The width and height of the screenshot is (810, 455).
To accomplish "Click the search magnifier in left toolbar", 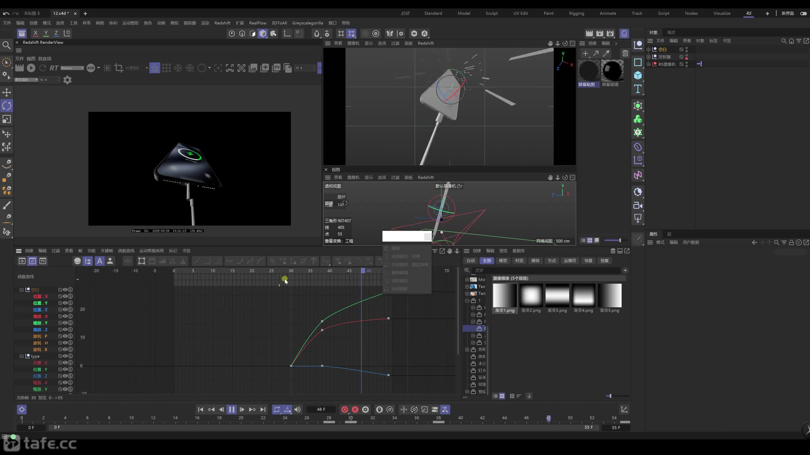I will pos(6,45).
